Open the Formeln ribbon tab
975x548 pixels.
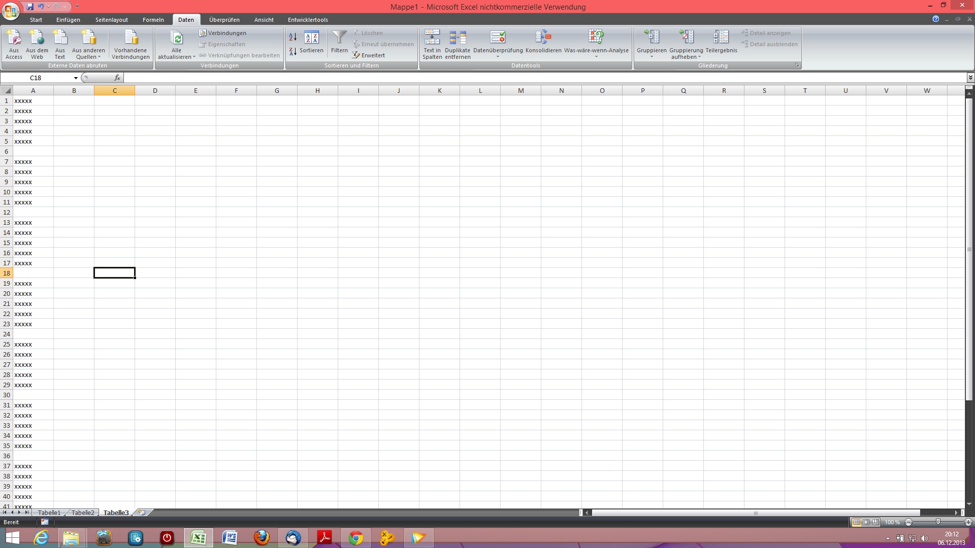[x=153, y=20]
